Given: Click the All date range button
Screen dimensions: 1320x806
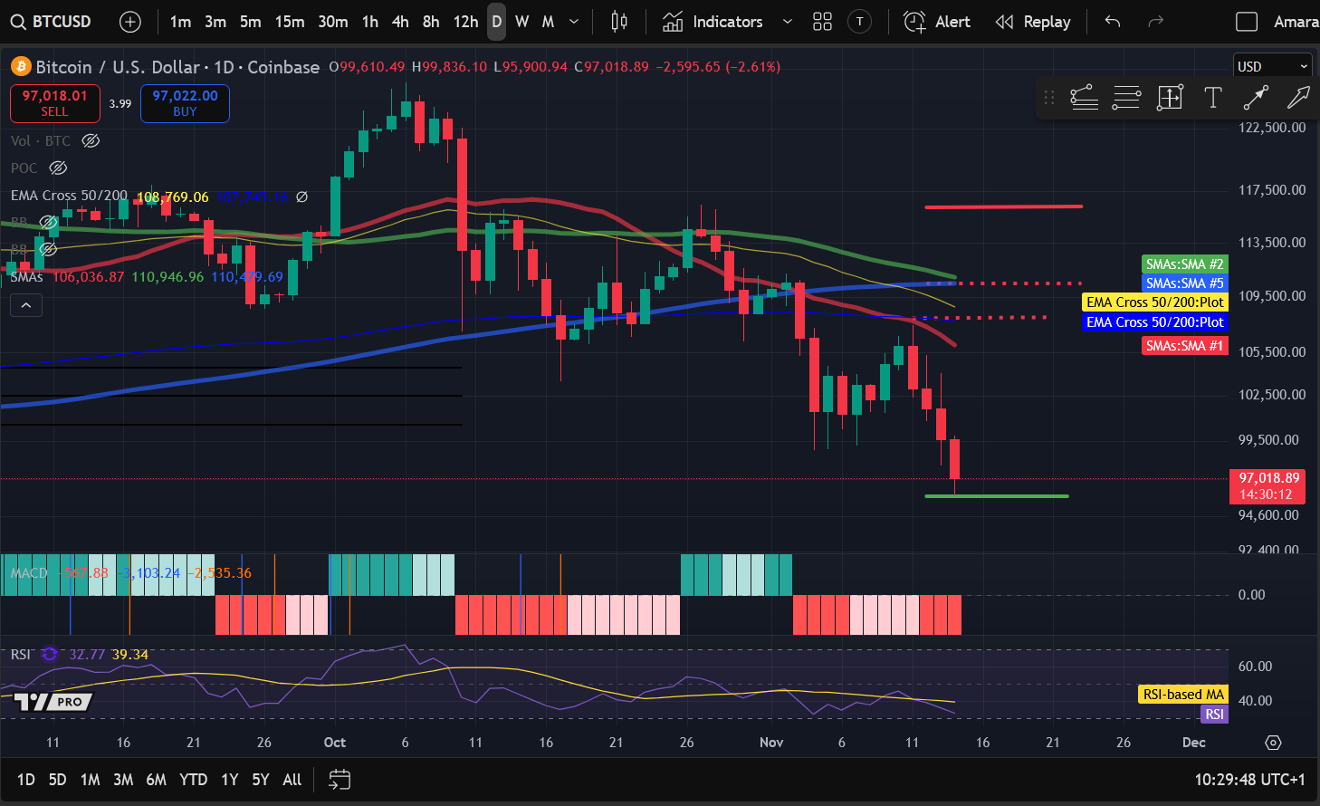Looking at the screenshot, I should tap(292, 779).
